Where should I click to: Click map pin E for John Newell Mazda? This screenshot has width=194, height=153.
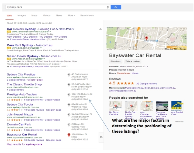click(x=69, y=115)
